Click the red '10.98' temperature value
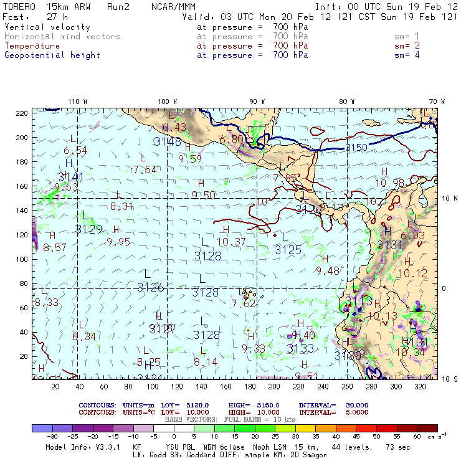Image resolution: width=461 pixels, height=461 pixels. coord(390,183)
